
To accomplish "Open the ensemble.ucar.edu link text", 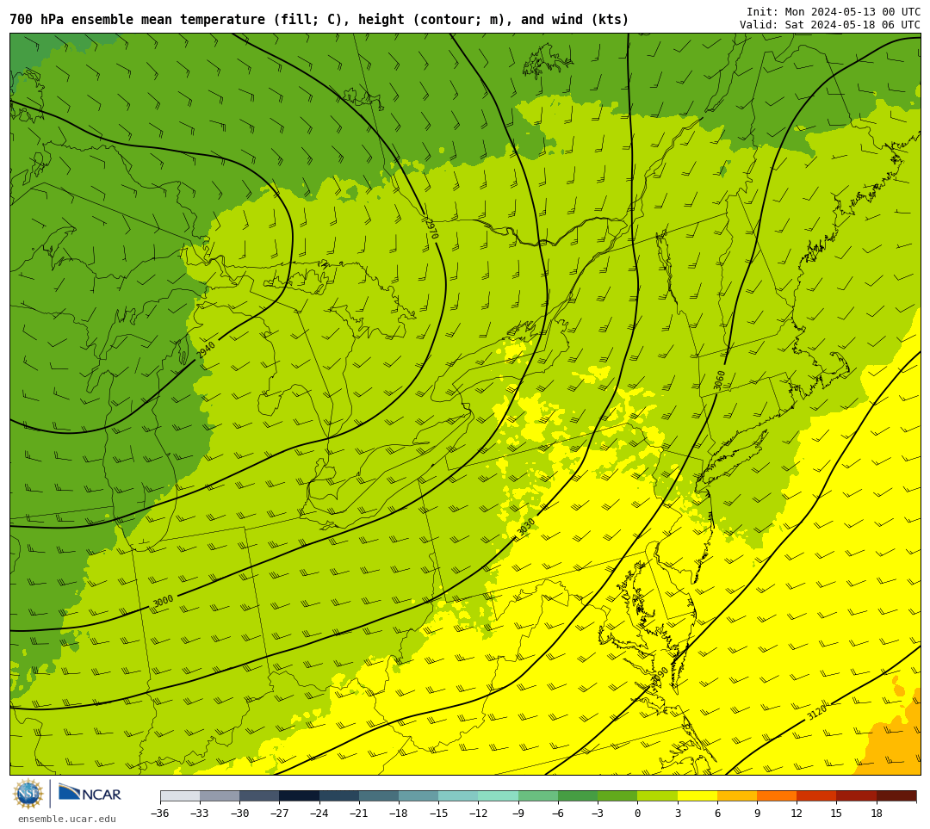I will click(x=66, y=819).
